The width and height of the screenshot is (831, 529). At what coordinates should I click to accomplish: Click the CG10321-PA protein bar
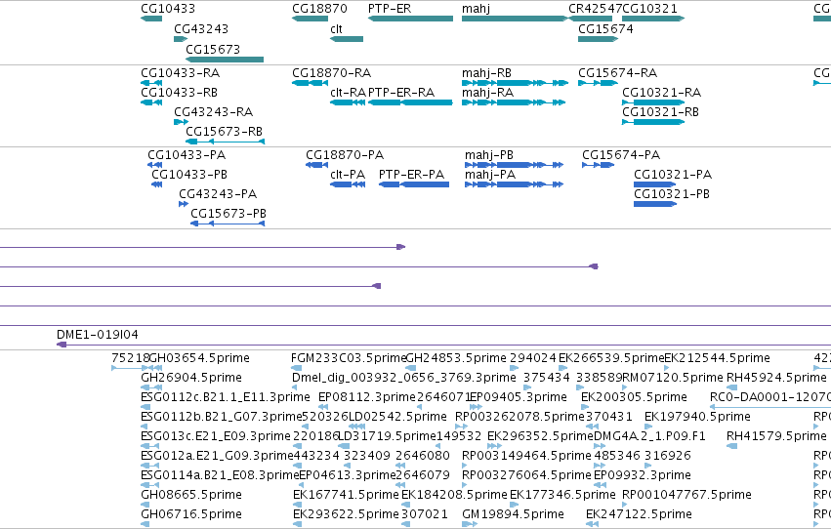coord(655,184)
